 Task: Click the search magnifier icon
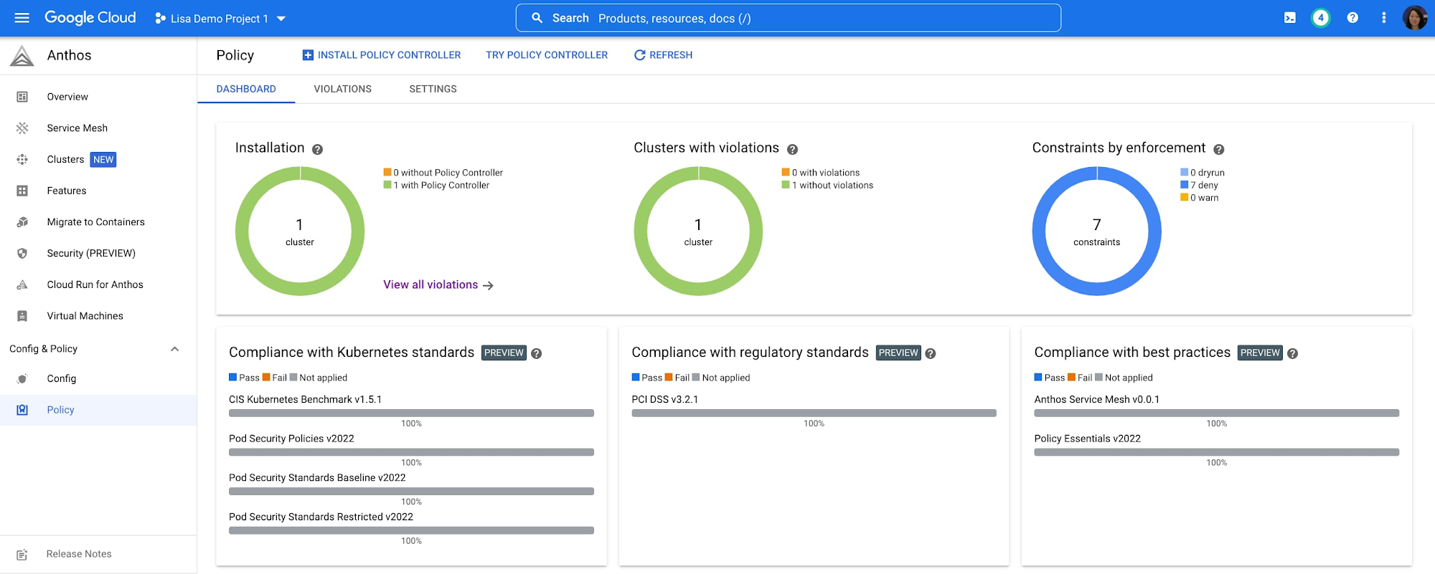point(537,18)
